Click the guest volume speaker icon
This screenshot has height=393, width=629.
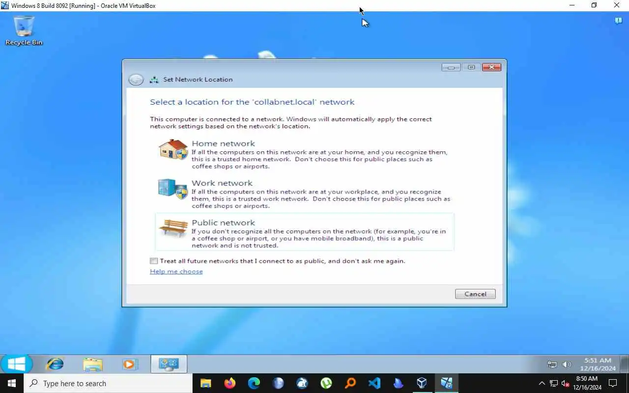point(567,365)
